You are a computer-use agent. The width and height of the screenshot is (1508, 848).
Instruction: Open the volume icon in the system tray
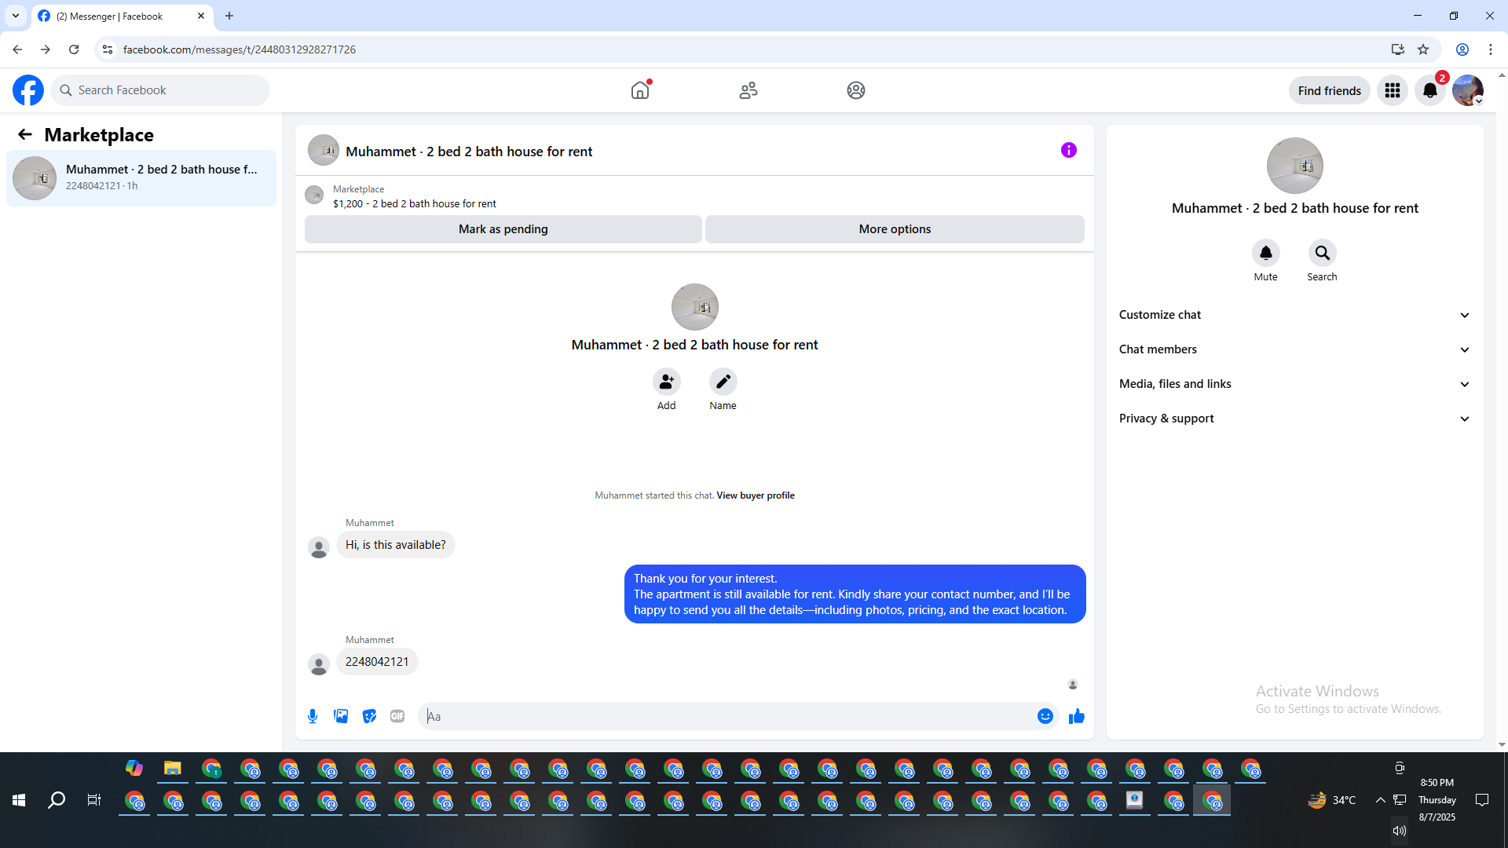1400,831
